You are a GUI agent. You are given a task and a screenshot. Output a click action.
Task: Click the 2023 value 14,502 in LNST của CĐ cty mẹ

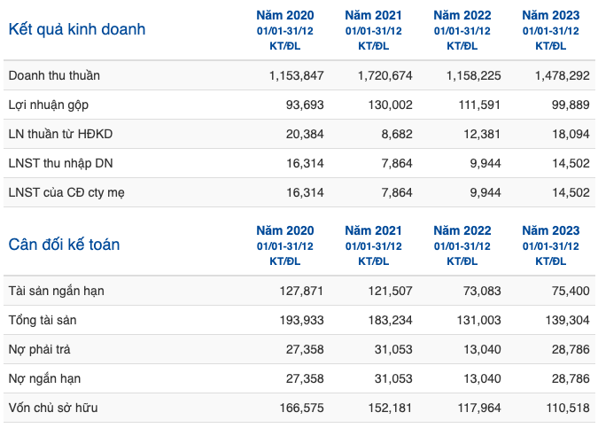pyautogui.click(x=571, y=192)
